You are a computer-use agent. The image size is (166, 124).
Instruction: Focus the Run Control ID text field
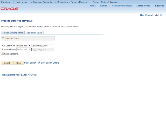coord(43,46)
